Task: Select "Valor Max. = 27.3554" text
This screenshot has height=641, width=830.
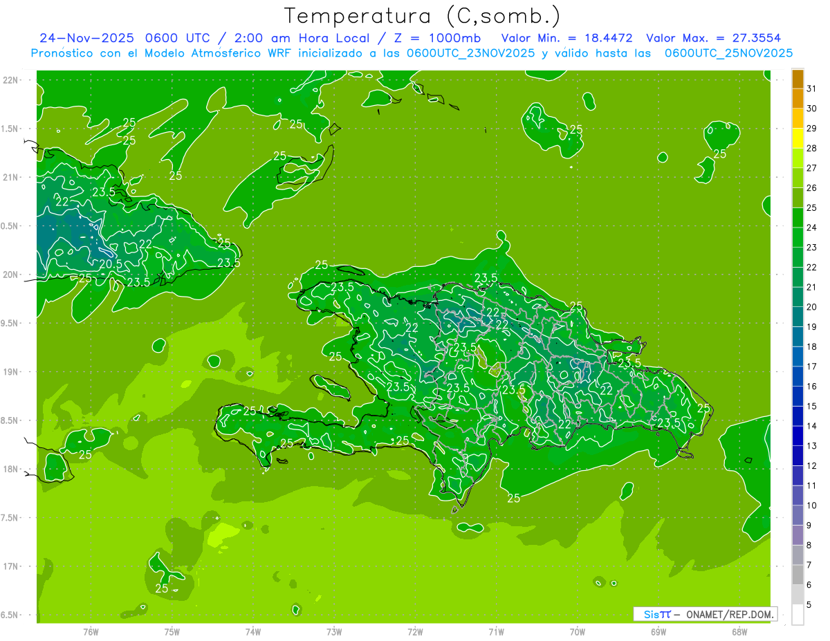Action: point(714,38)
